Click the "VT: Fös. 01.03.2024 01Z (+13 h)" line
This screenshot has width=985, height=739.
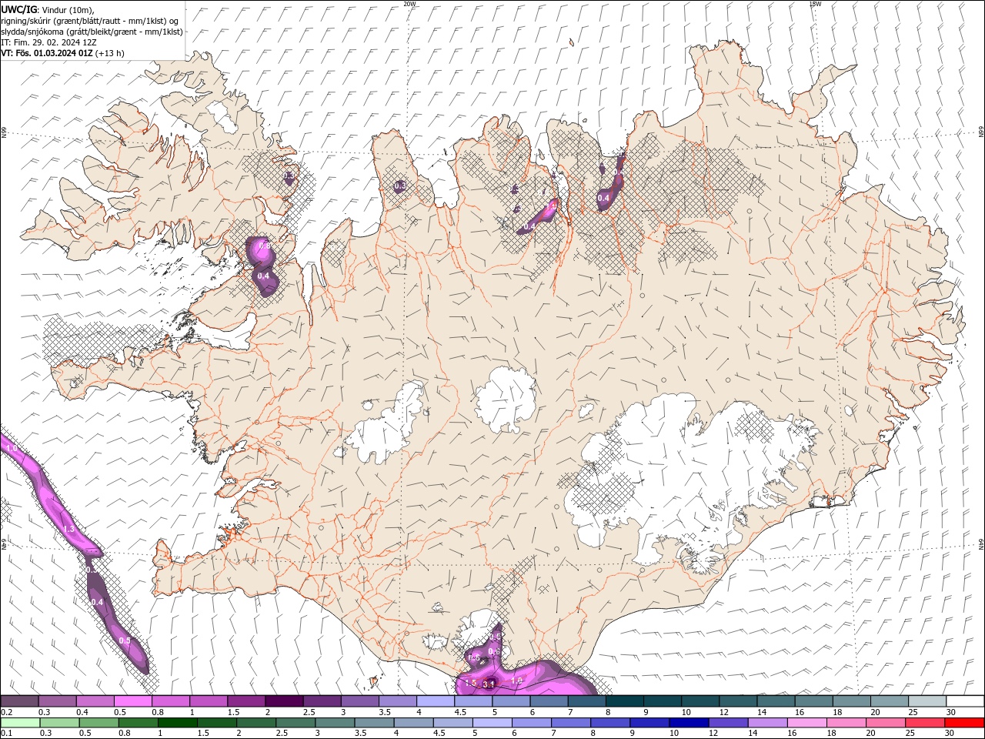tap(62, 53)
